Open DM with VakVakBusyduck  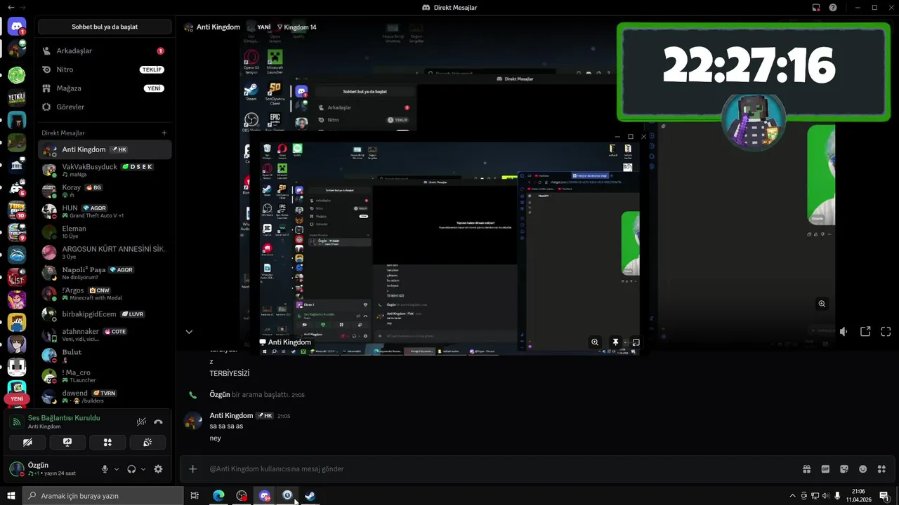105,170
